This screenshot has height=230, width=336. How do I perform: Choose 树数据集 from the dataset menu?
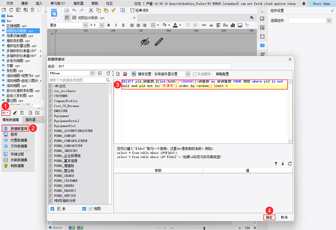point(17,166)
